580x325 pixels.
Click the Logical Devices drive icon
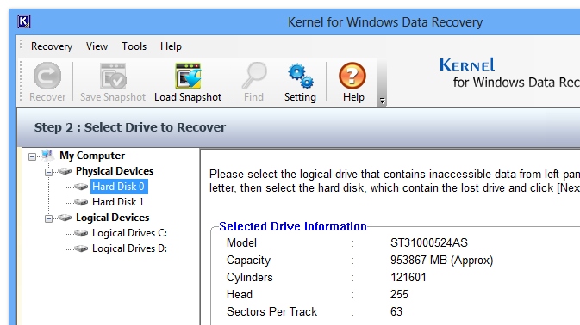pos(65,218)
